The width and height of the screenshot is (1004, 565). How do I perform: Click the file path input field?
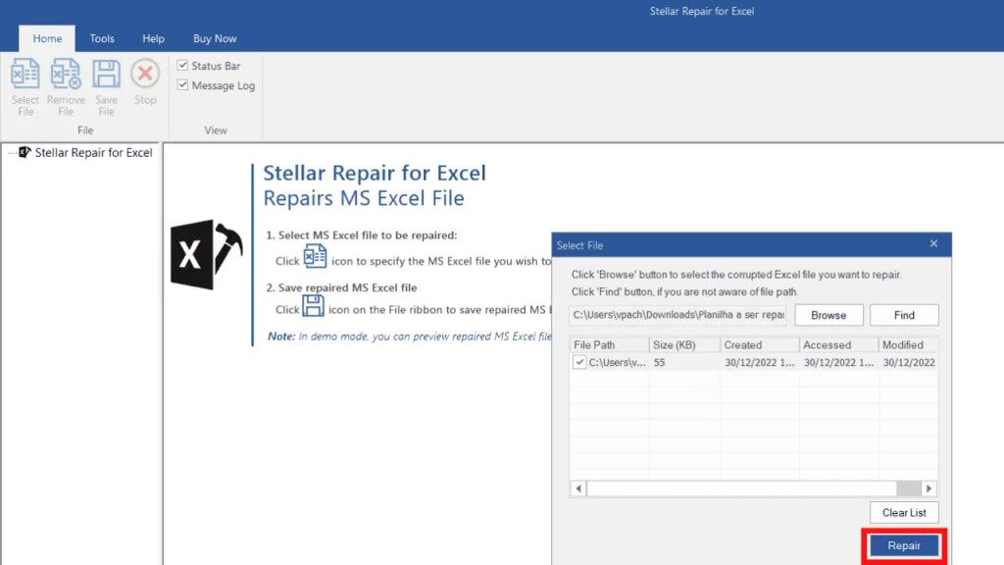pyautogui.click(x=678, y=315)
